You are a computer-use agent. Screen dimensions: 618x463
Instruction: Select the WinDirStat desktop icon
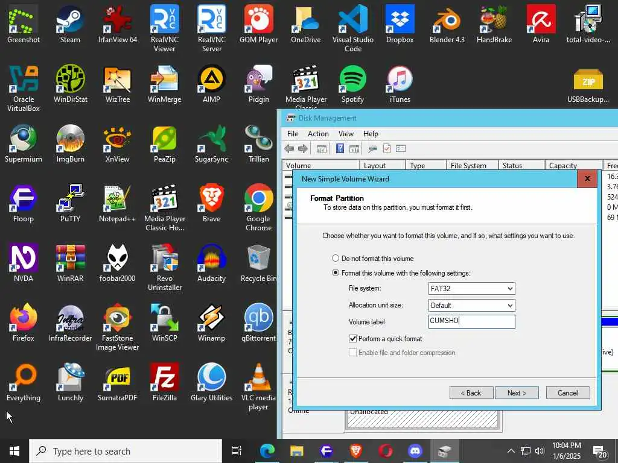coord(70,84)
